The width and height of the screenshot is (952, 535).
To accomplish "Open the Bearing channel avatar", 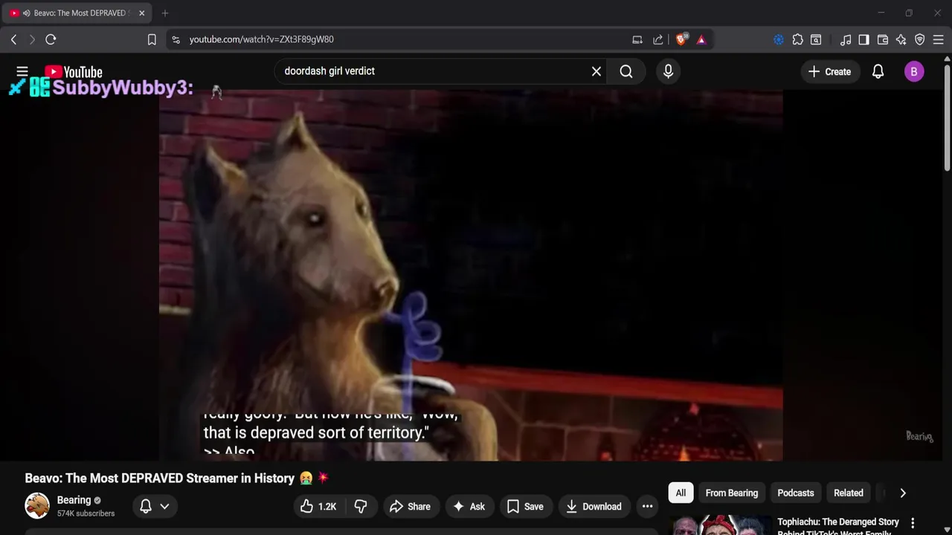I will pyautogui.click(x=37, y=506).
